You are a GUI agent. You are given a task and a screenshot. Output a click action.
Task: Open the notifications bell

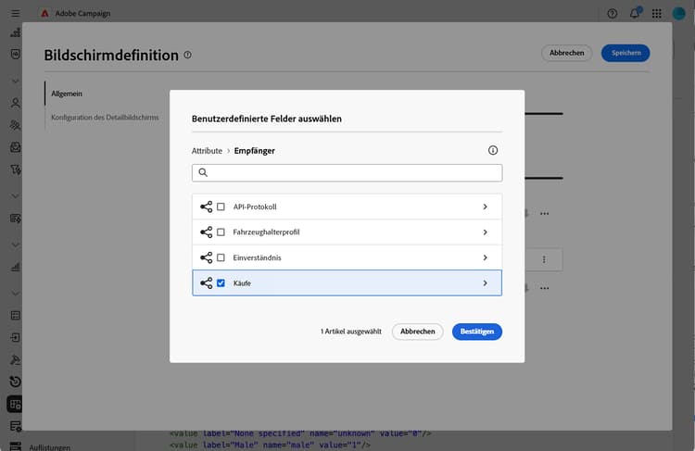tap(635, 14)
